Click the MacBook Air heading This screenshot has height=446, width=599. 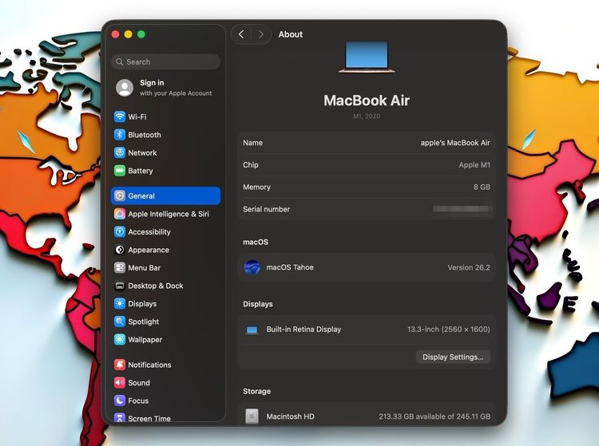point(367,101)
